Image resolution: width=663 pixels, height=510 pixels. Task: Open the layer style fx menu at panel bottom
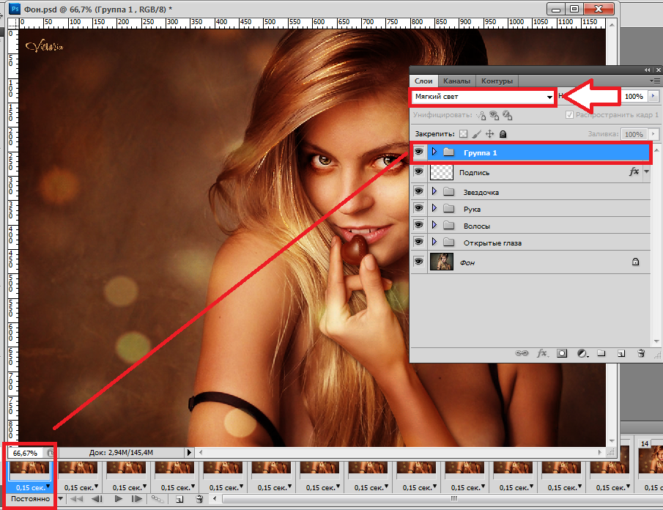pyautogui.click(x=542, y=353)
